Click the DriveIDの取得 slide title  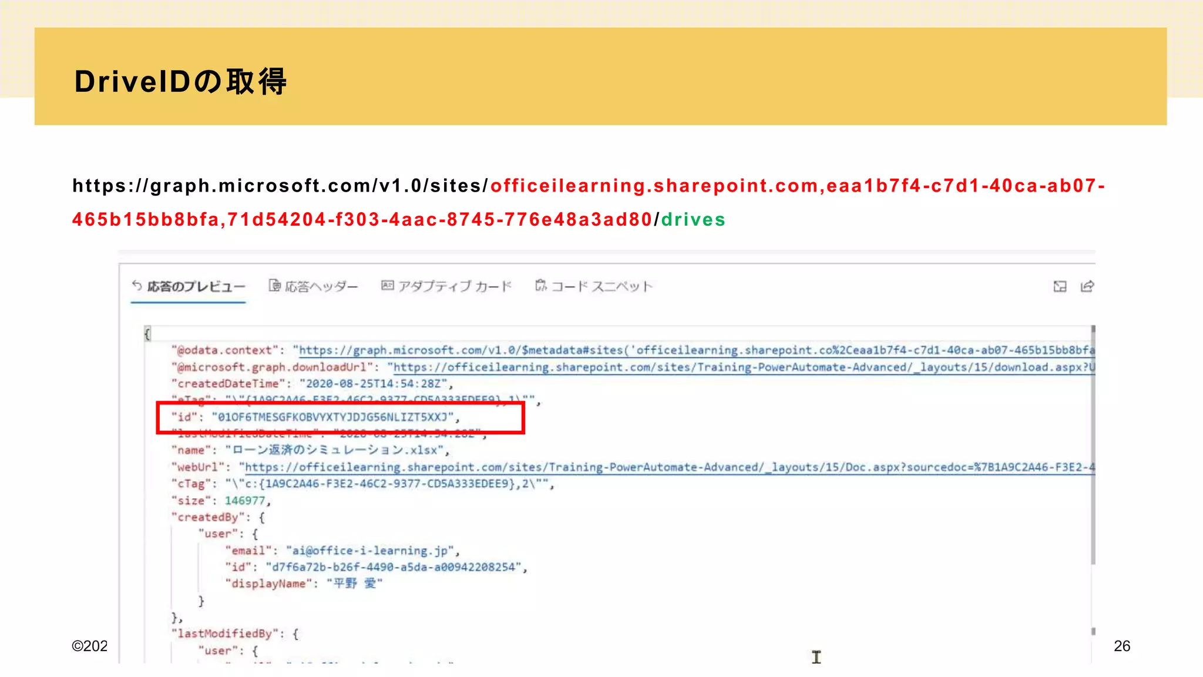pos(181,81)
